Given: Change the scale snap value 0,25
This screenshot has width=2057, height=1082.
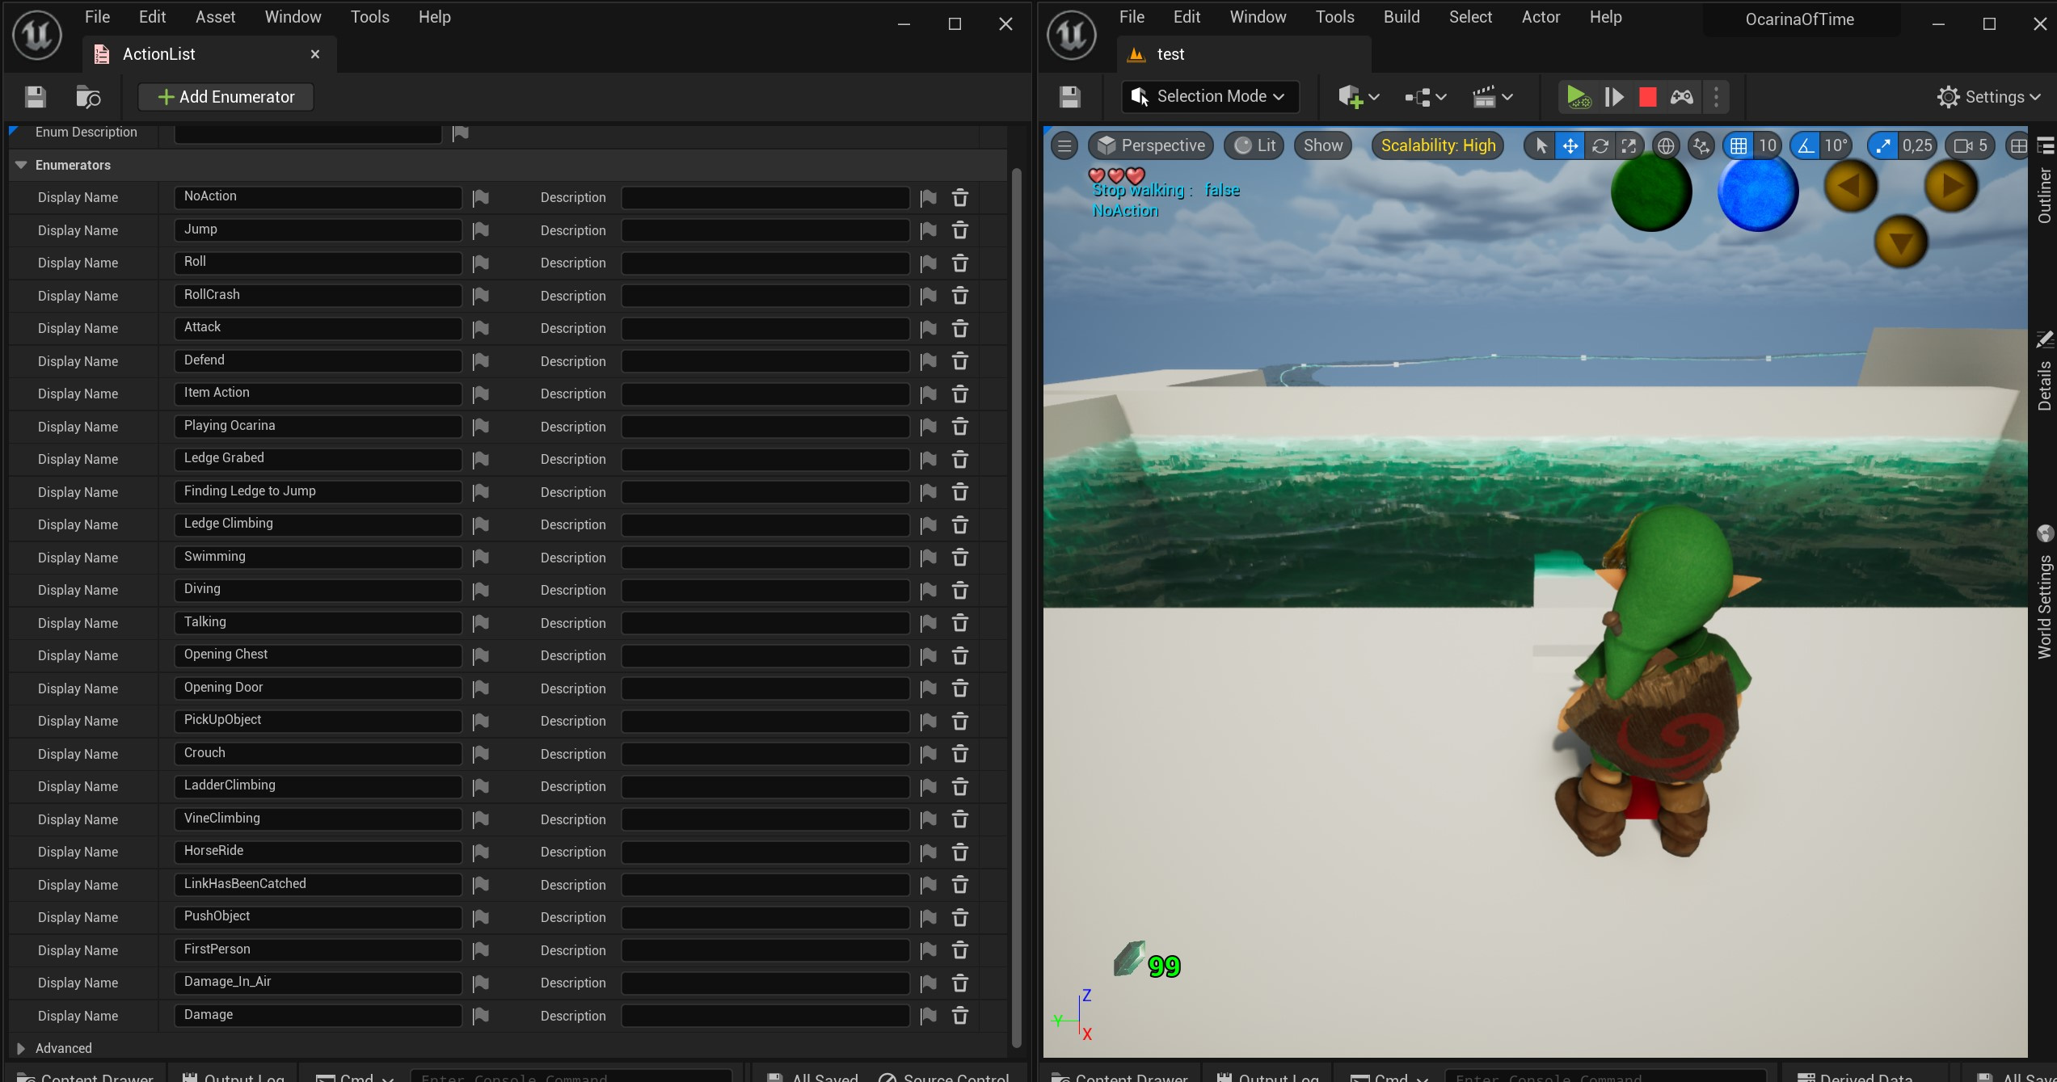Looking at the screenshot, I should pyautogui.click(x=1916, y=146).
